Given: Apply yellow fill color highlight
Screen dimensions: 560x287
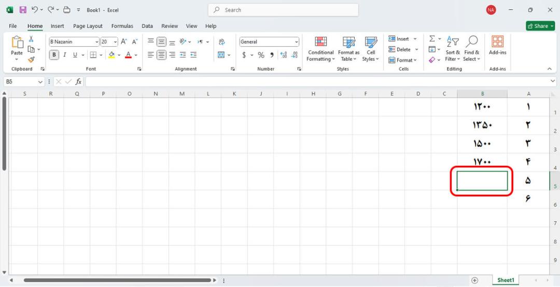Looking at the screenshot, I should [x=112, y=54].
